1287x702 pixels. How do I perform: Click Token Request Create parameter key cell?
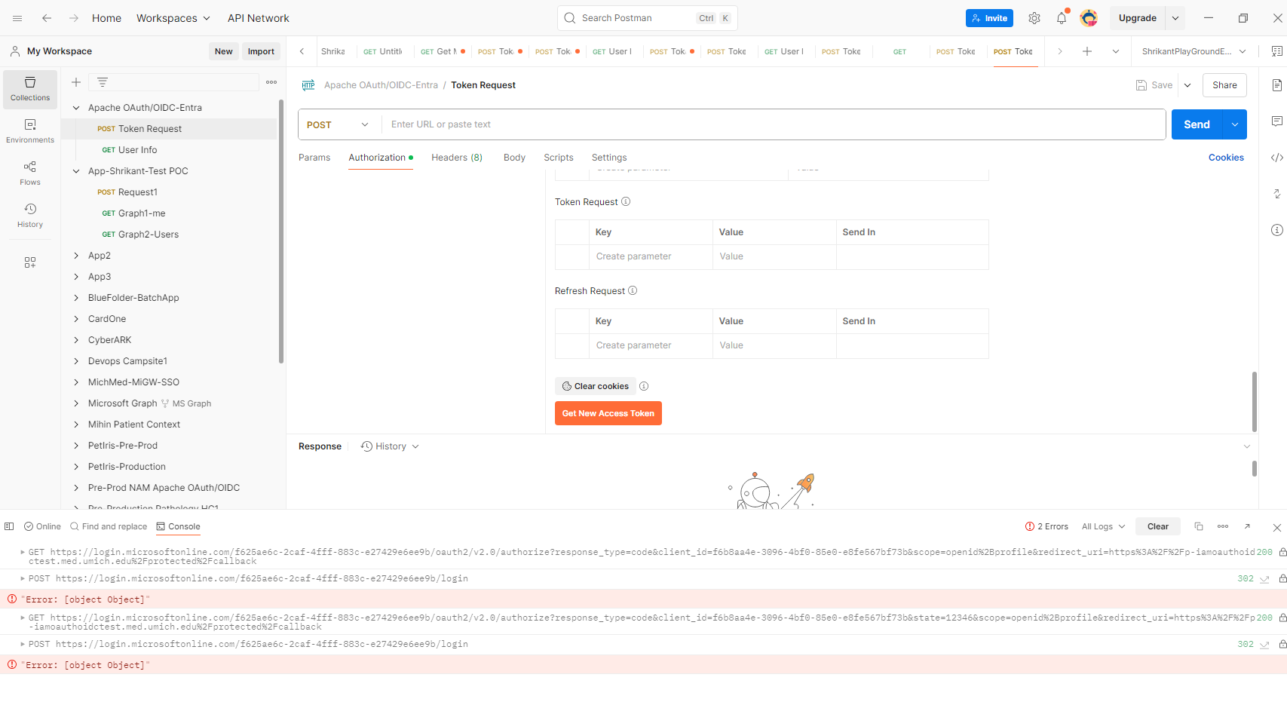(651, 256)
